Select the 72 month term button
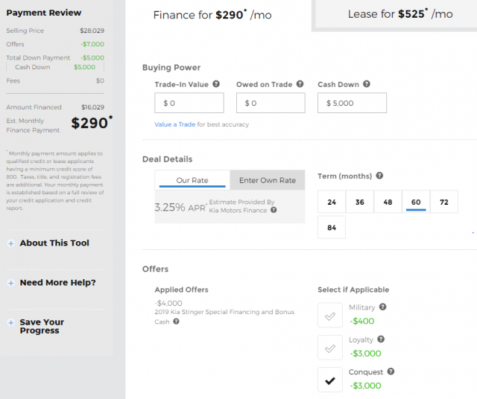 coord(444,202)
